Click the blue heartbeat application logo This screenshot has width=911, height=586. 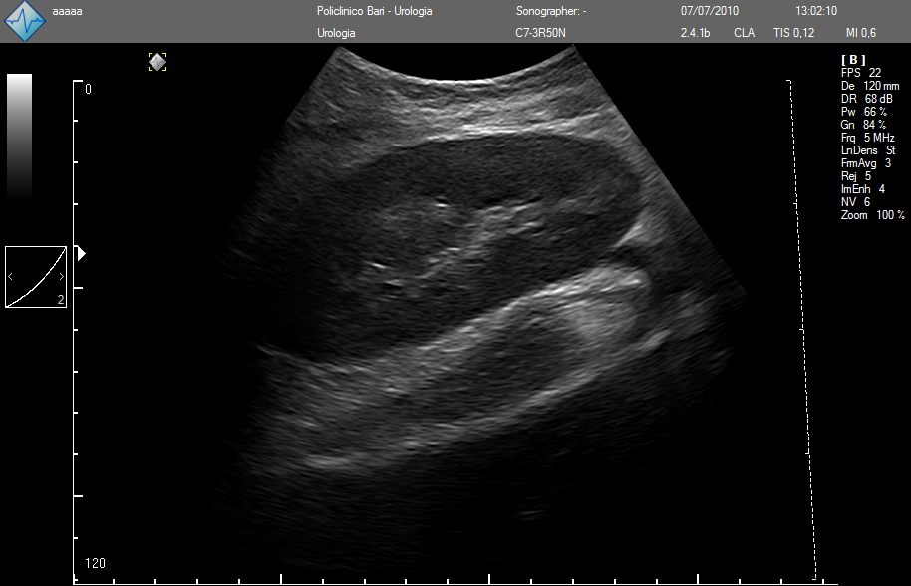pyautogui.click(x=26, y=21)
